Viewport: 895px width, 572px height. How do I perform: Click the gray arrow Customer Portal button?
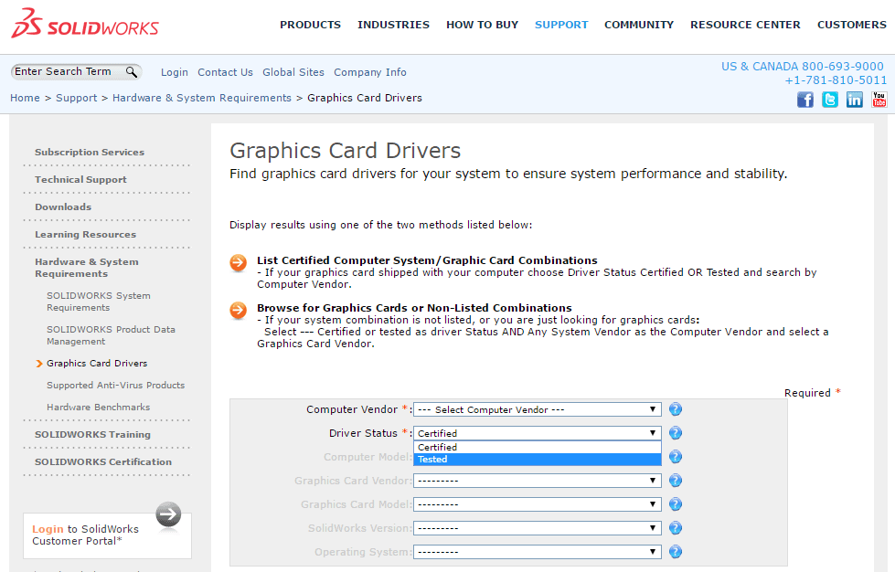[x=168, y=514]
